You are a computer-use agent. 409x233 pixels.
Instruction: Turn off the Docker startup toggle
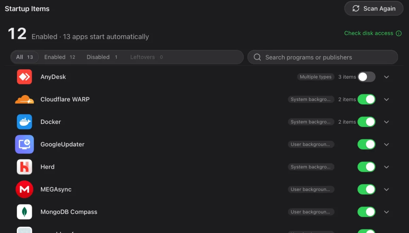[x=366, y=122]
